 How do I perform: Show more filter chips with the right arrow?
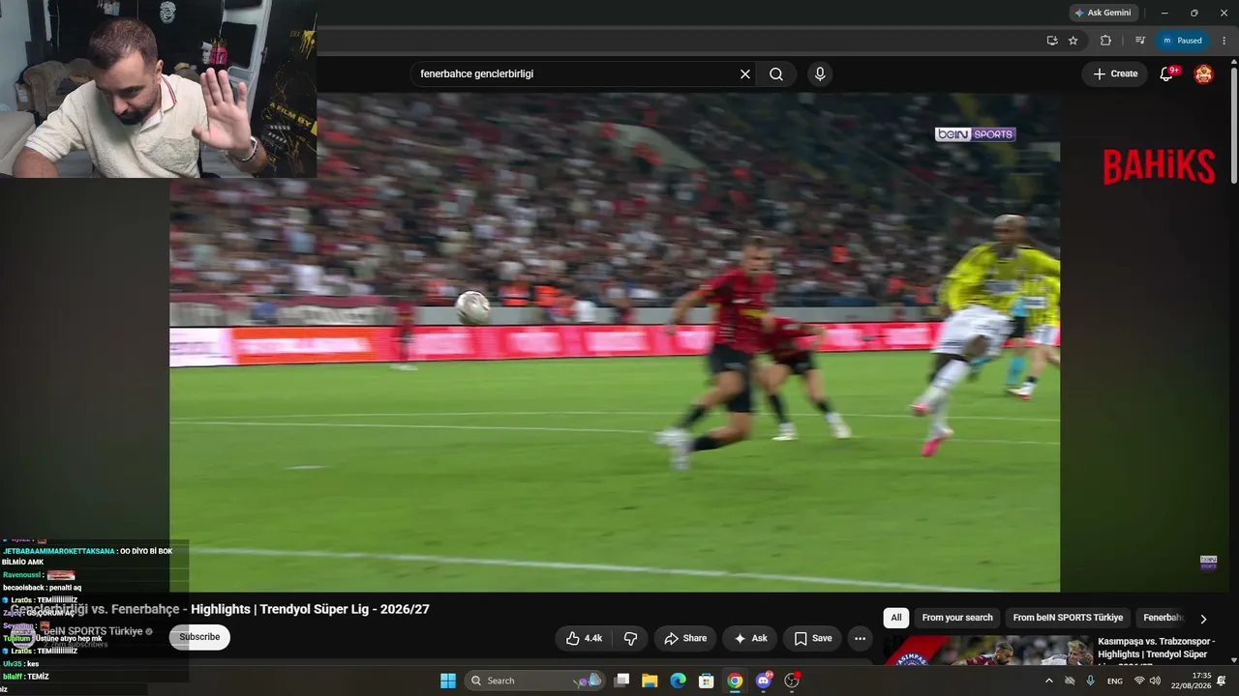(x=1204, y=619)
